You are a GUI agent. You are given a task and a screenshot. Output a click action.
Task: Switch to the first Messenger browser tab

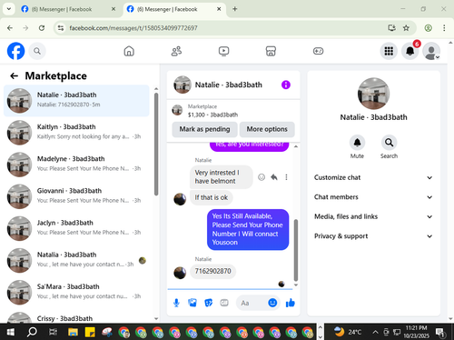point(68,9)
